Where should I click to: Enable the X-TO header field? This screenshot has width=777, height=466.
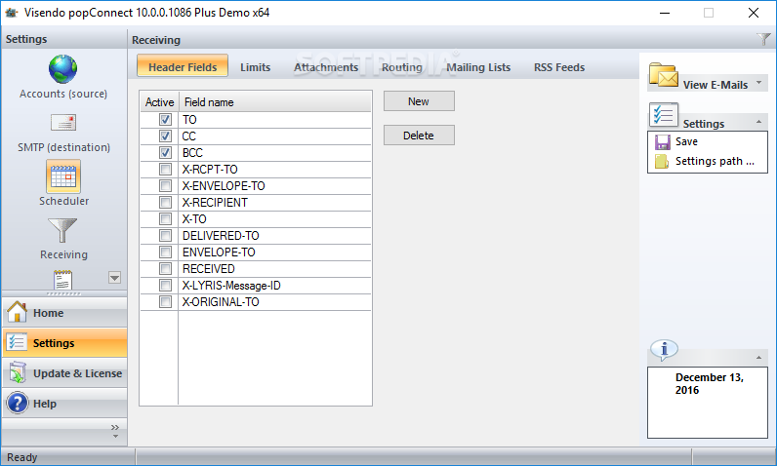click(x=165, y=218)
